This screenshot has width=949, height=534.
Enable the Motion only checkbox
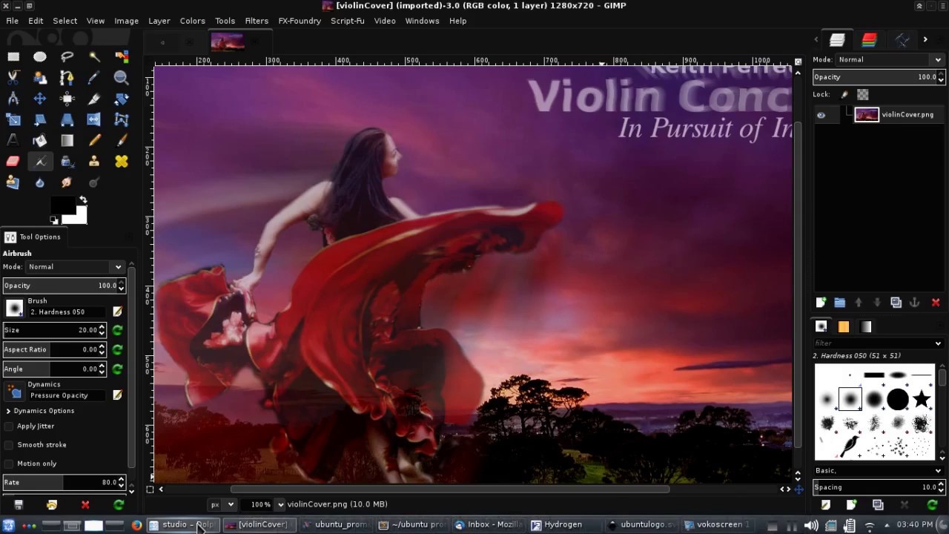[9, 464]
